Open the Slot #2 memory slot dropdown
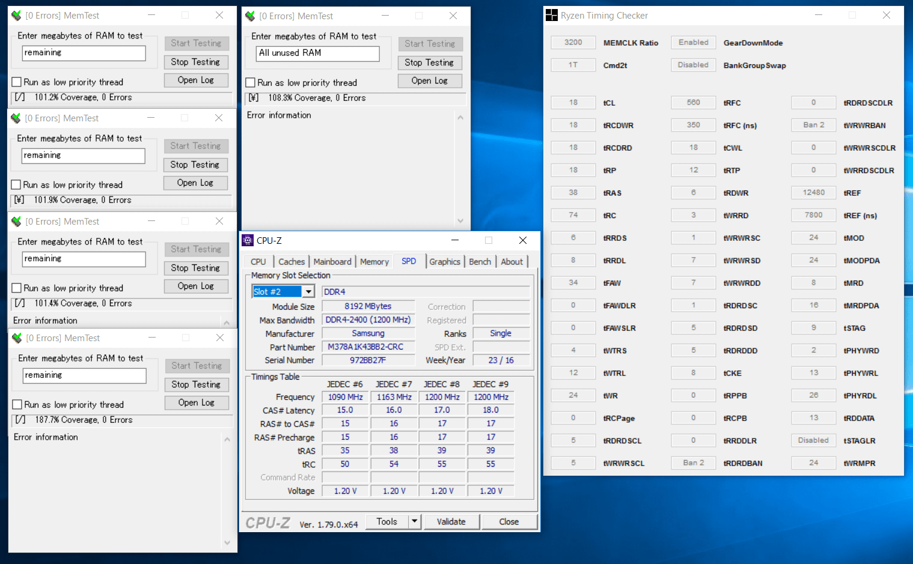913x564 pixels. (308, 292)
